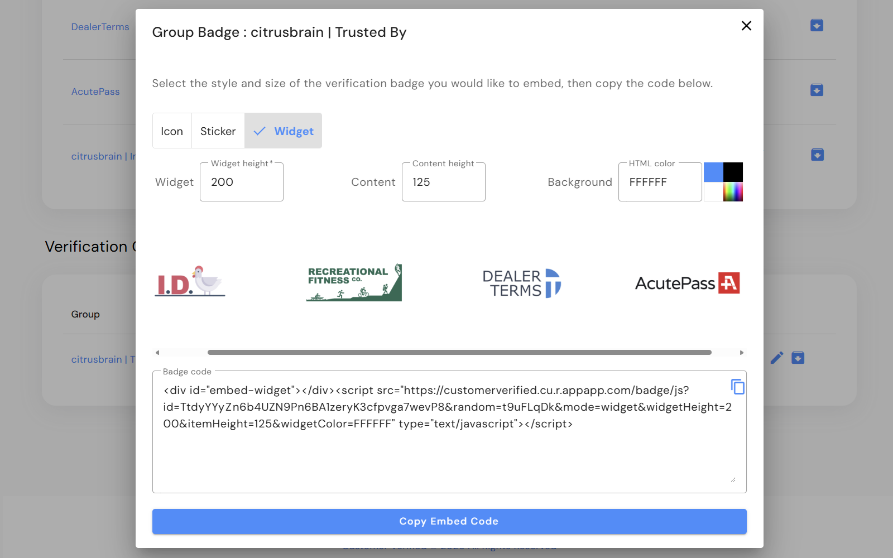893x558 pixels.
Task: Open the rainbow color picker swatch
Action: (x=733, y=192)
